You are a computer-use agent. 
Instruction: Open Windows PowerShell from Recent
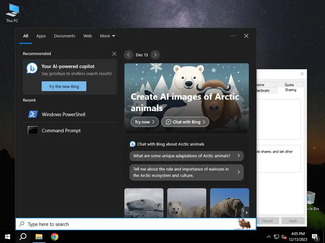(x=70, y=114)
